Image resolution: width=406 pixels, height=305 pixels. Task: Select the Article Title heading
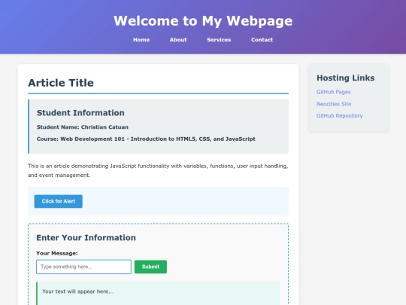pyautogui.click(x=61, y=83)
